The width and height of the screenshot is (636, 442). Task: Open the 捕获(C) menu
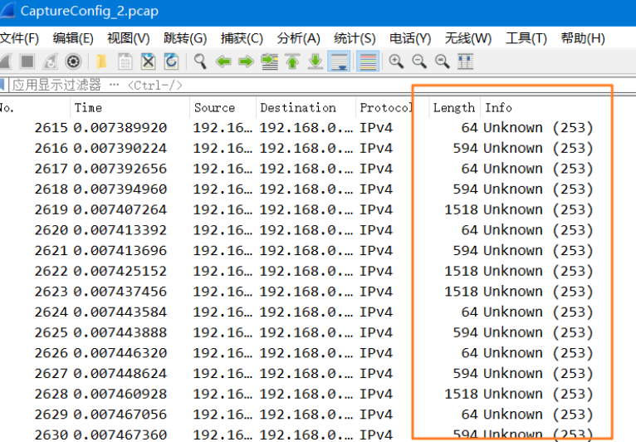coord(242,38)
